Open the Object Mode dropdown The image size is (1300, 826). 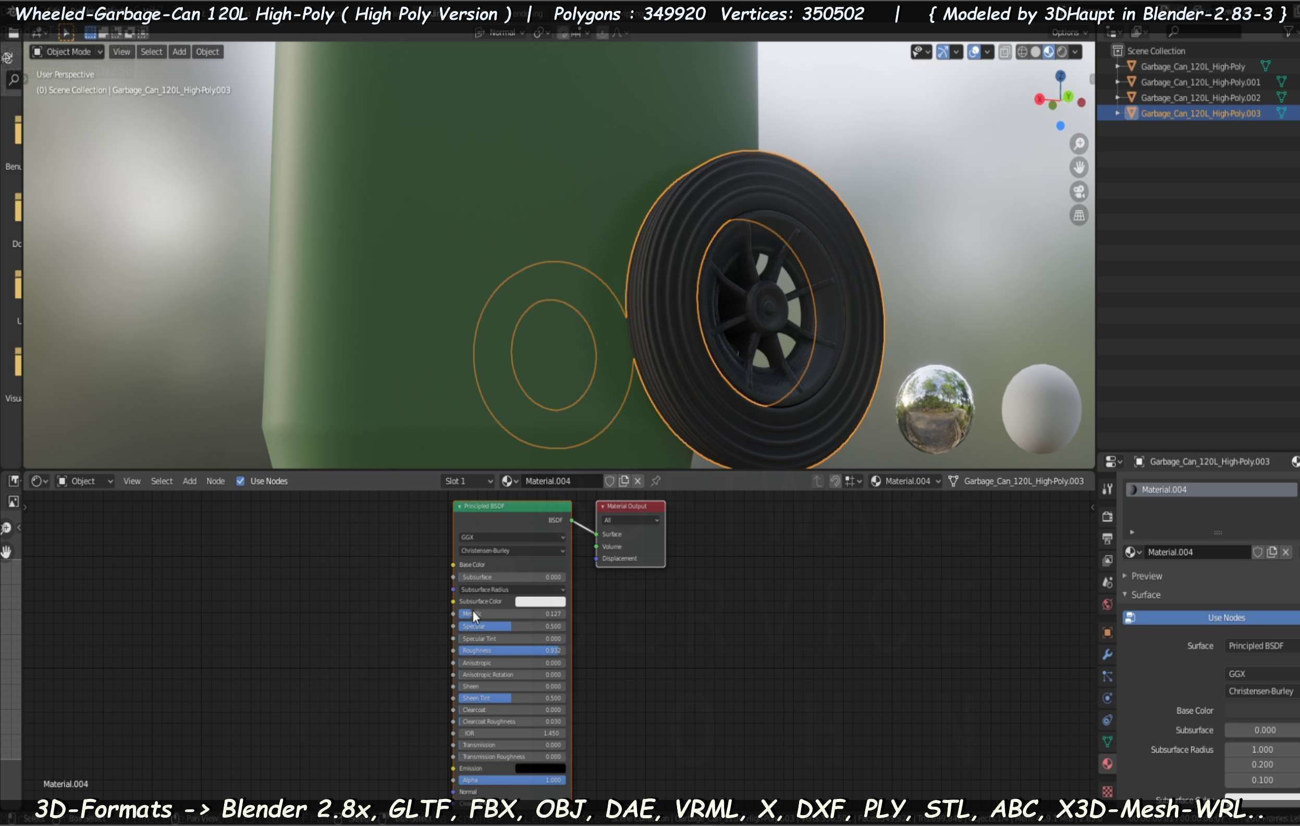point(67,52)
